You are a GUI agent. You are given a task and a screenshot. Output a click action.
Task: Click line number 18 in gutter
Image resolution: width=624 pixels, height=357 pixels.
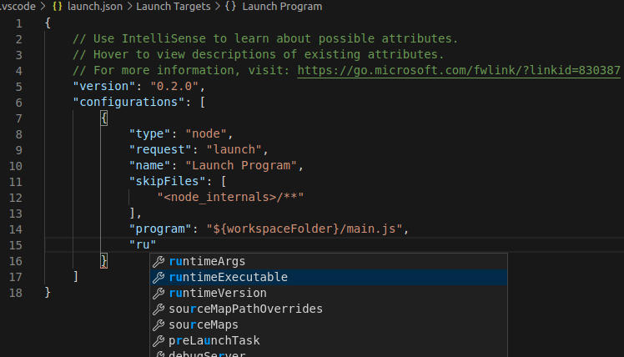[x=16, y=294]
